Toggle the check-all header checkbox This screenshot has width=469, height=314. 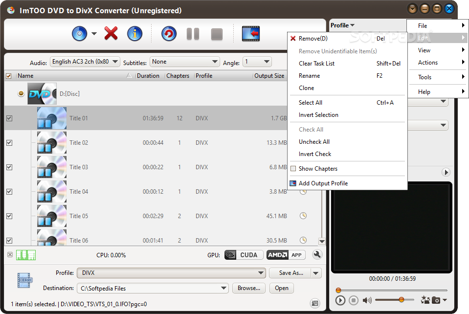pos(9,76)
